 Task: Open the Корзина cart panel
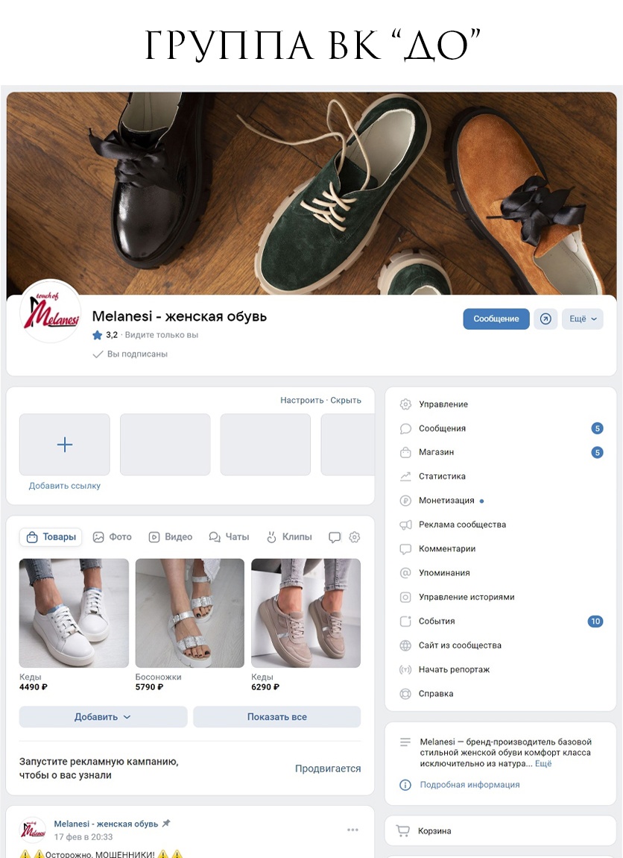click(x=501, y=830)
